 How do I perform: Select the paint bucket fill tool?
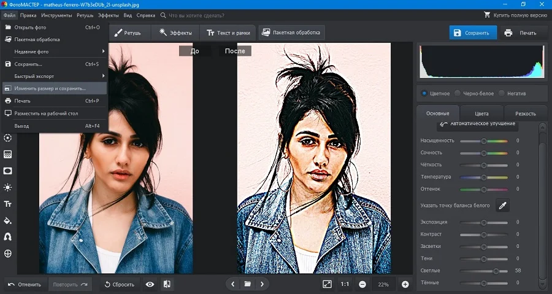(x=8, y=220)
